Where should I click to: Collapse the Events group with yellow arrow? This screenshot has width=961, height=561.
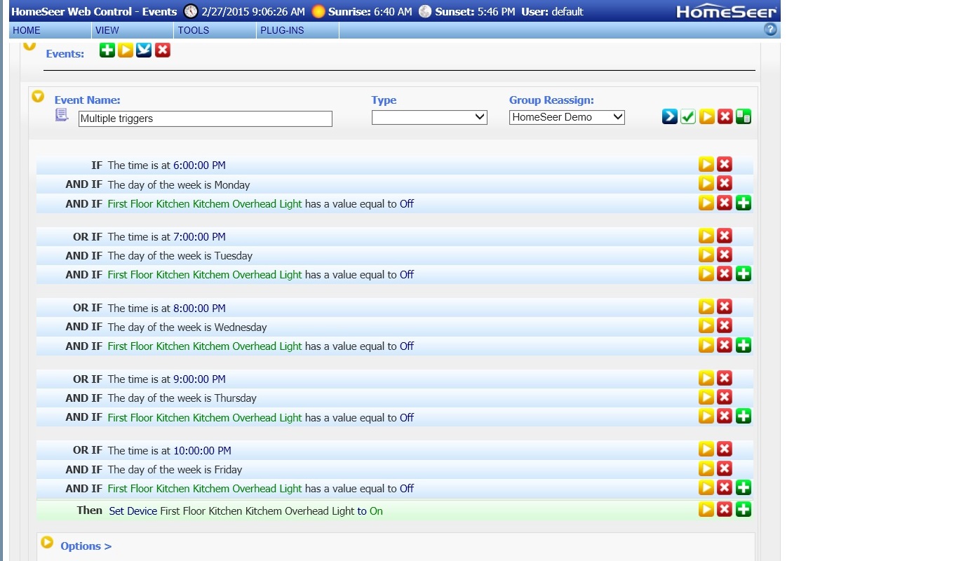point(29,46)
